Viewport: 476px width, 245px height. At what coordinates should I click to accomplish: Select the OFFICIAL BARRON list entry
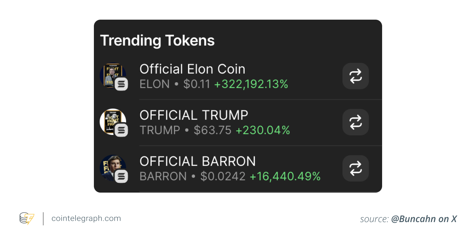230,168
